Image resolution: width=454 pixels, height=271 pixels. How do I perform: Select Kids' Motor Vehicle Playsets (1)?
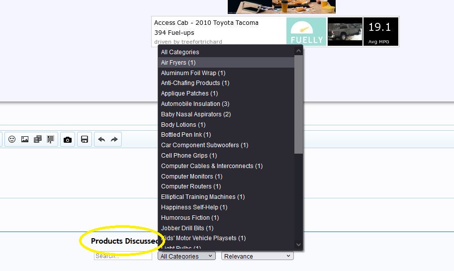click(226, 238)
